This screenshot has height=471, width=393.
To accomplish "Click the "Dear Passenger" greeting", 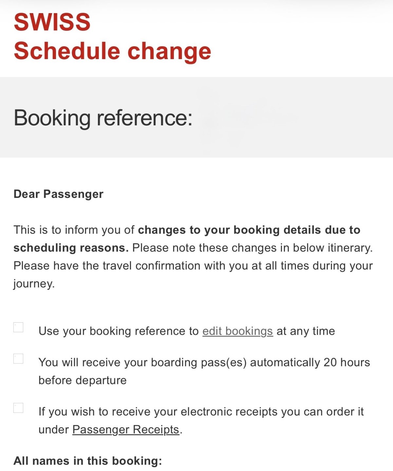I will tap(58, 194).
